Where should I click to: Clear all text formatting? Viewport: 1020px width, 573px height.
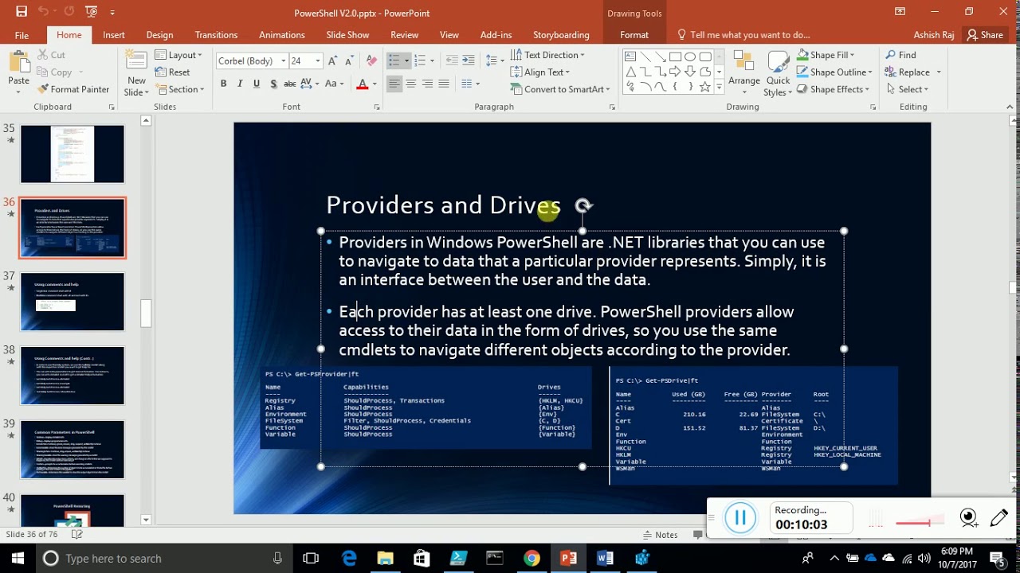(x=371, y=60)
